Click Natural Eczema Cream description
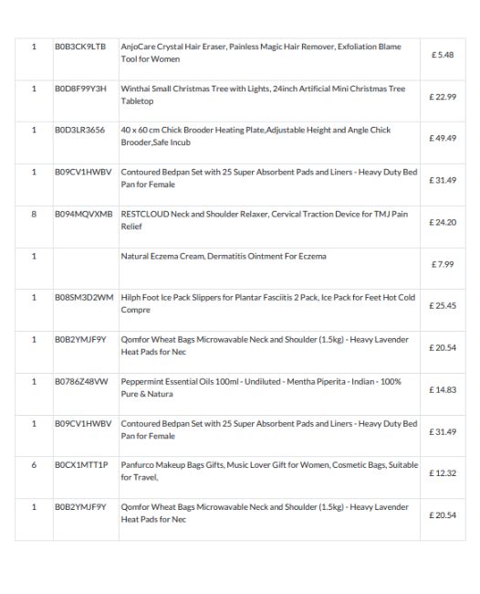Screen dimensions: 480x594 (x=224, y=256)
